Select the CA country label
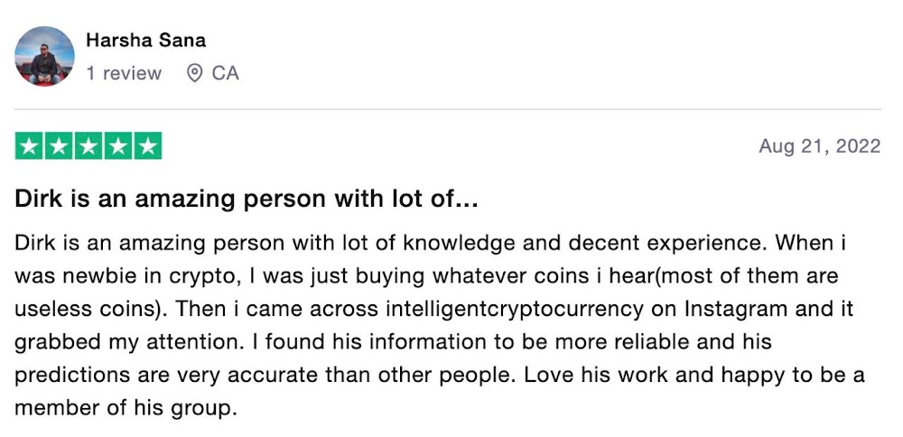 coord(226,74)
